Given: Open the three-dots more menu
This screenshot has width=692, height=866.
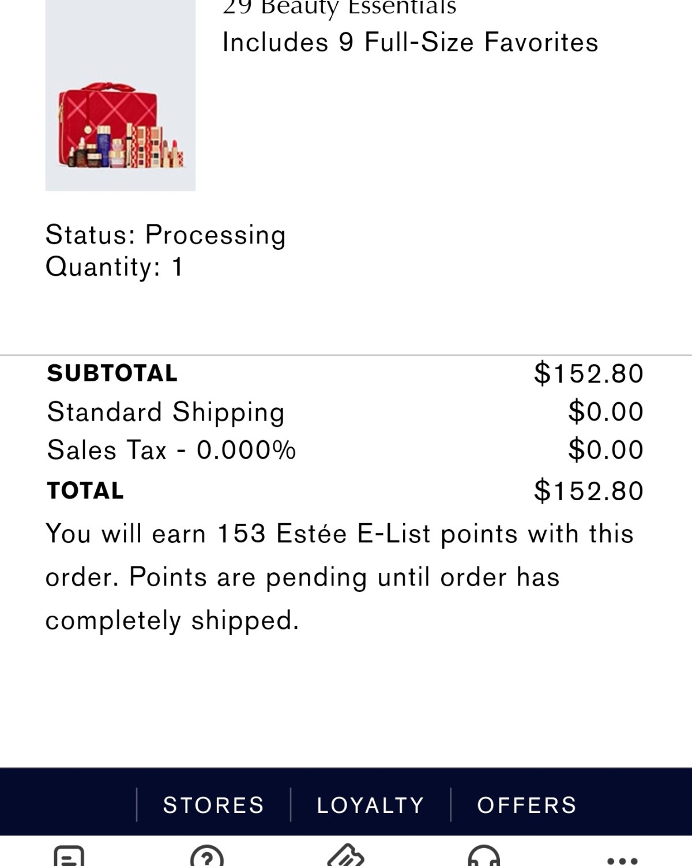Looking at the screenshot, I should pyautogui.click(x=622, y=861).
